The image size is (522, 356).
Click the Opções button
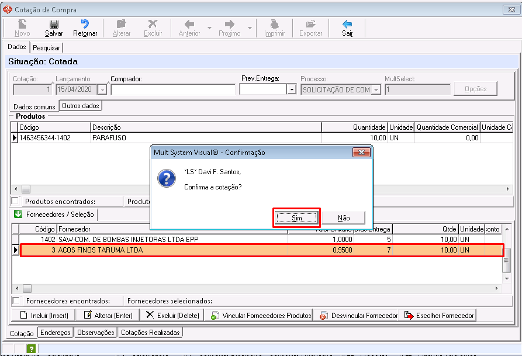tap(475, 89)
